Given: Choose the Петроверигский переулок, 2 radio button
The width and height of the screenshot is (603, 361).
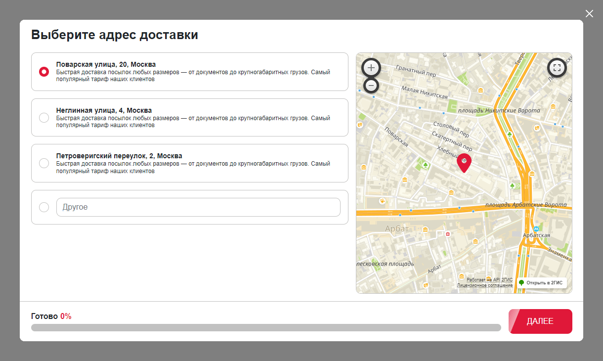Looking at the screenshot, I should tap(44, 163).
